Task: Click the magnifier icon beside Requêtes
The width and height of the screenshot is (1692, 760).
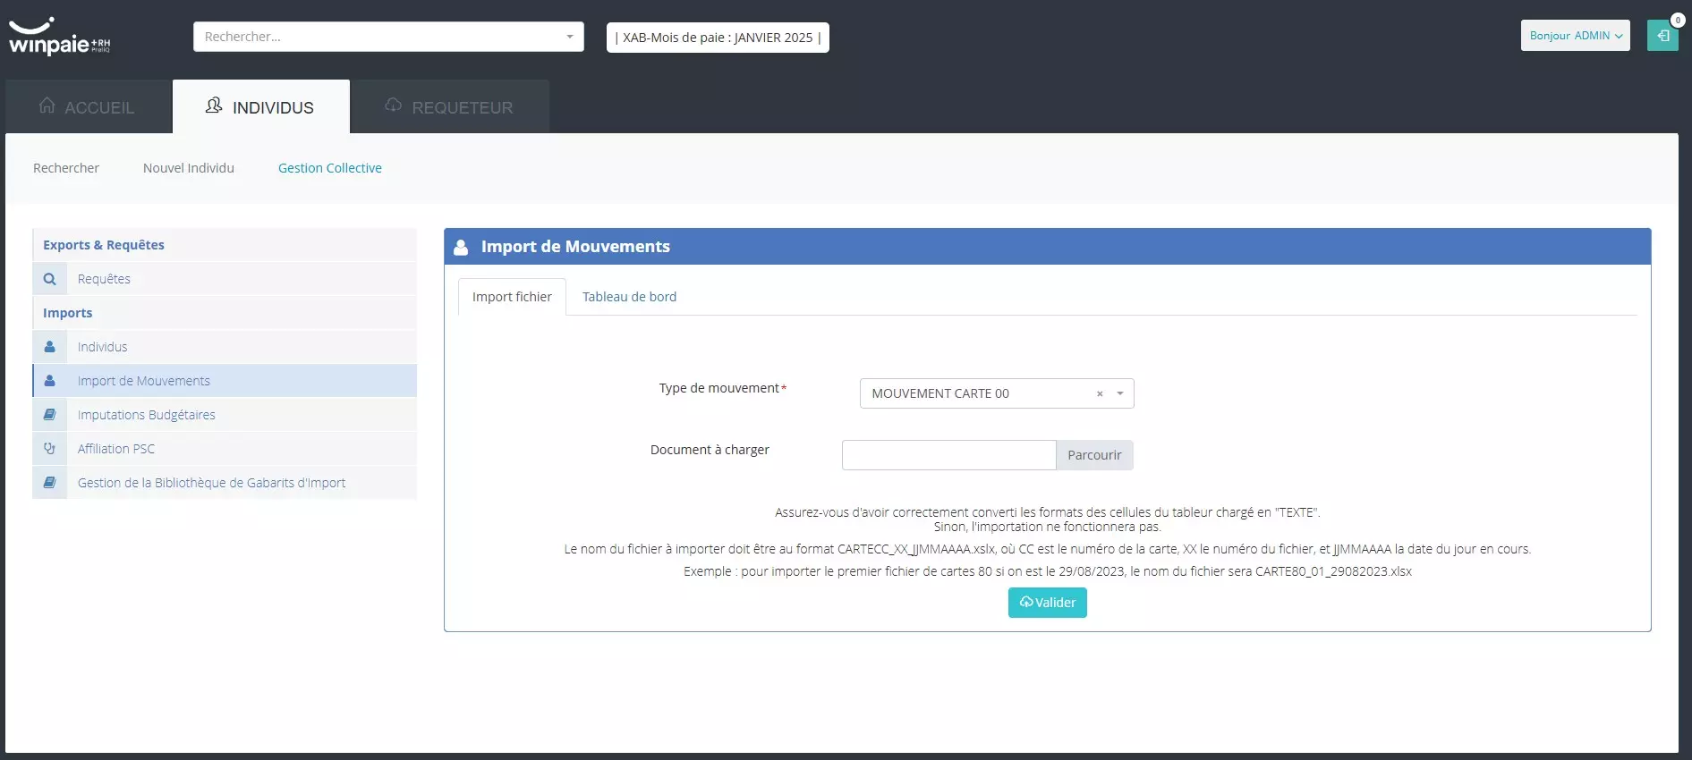Action: click(x=50, y=279)
